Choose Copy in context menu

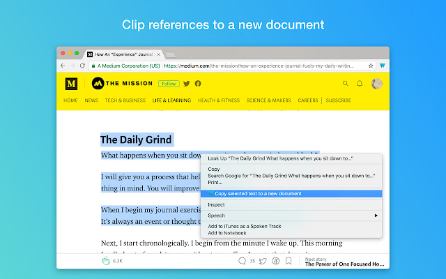pyautogui.click(x=291, y=169)
